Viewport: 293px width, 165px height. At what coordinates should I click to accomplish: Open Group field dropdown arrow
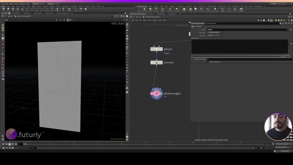click(288, 29)
